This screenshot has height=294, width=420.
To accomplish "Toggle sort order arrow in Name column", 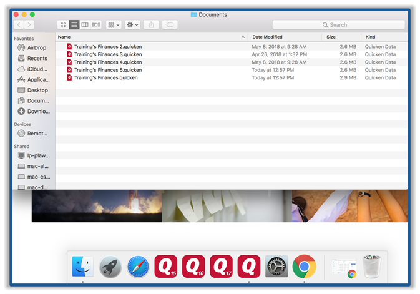I will point(243,37).
